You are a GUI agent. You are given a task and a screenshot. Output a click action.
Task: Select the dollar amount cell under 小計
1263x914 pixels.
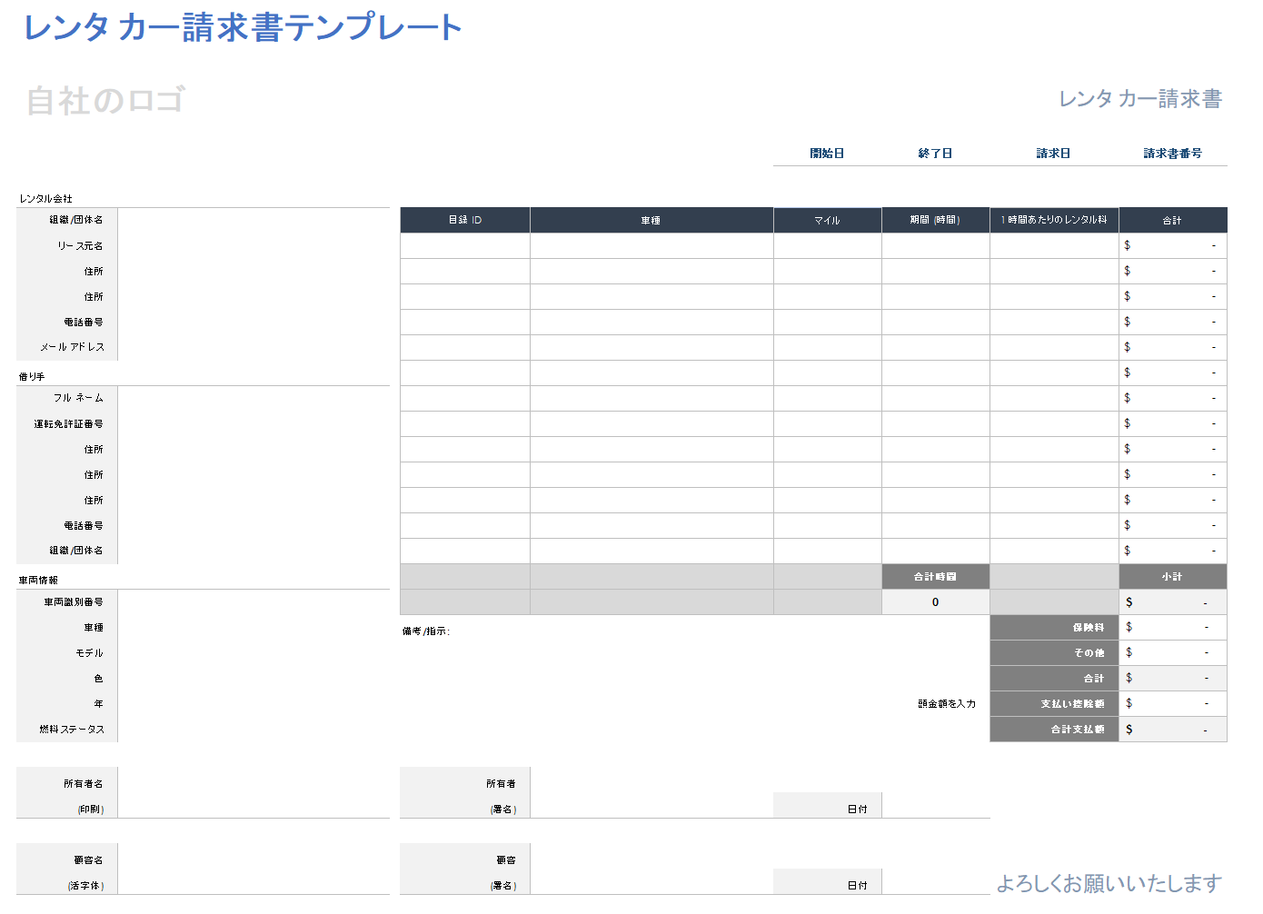(1172, 602)
